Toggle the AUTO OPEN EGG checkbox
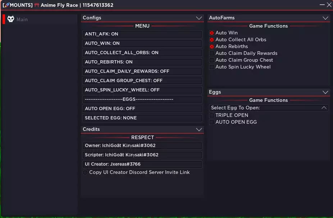333x218 pixels. point(212,122)
